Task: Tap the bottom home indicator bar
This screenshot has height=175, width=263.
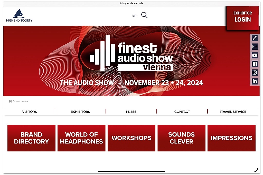Action: [x=131, y=171]
